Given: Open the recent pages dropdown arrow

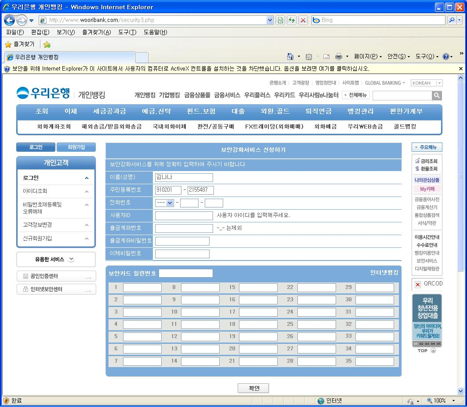Looking at the screenshot, I should [31, 20].
